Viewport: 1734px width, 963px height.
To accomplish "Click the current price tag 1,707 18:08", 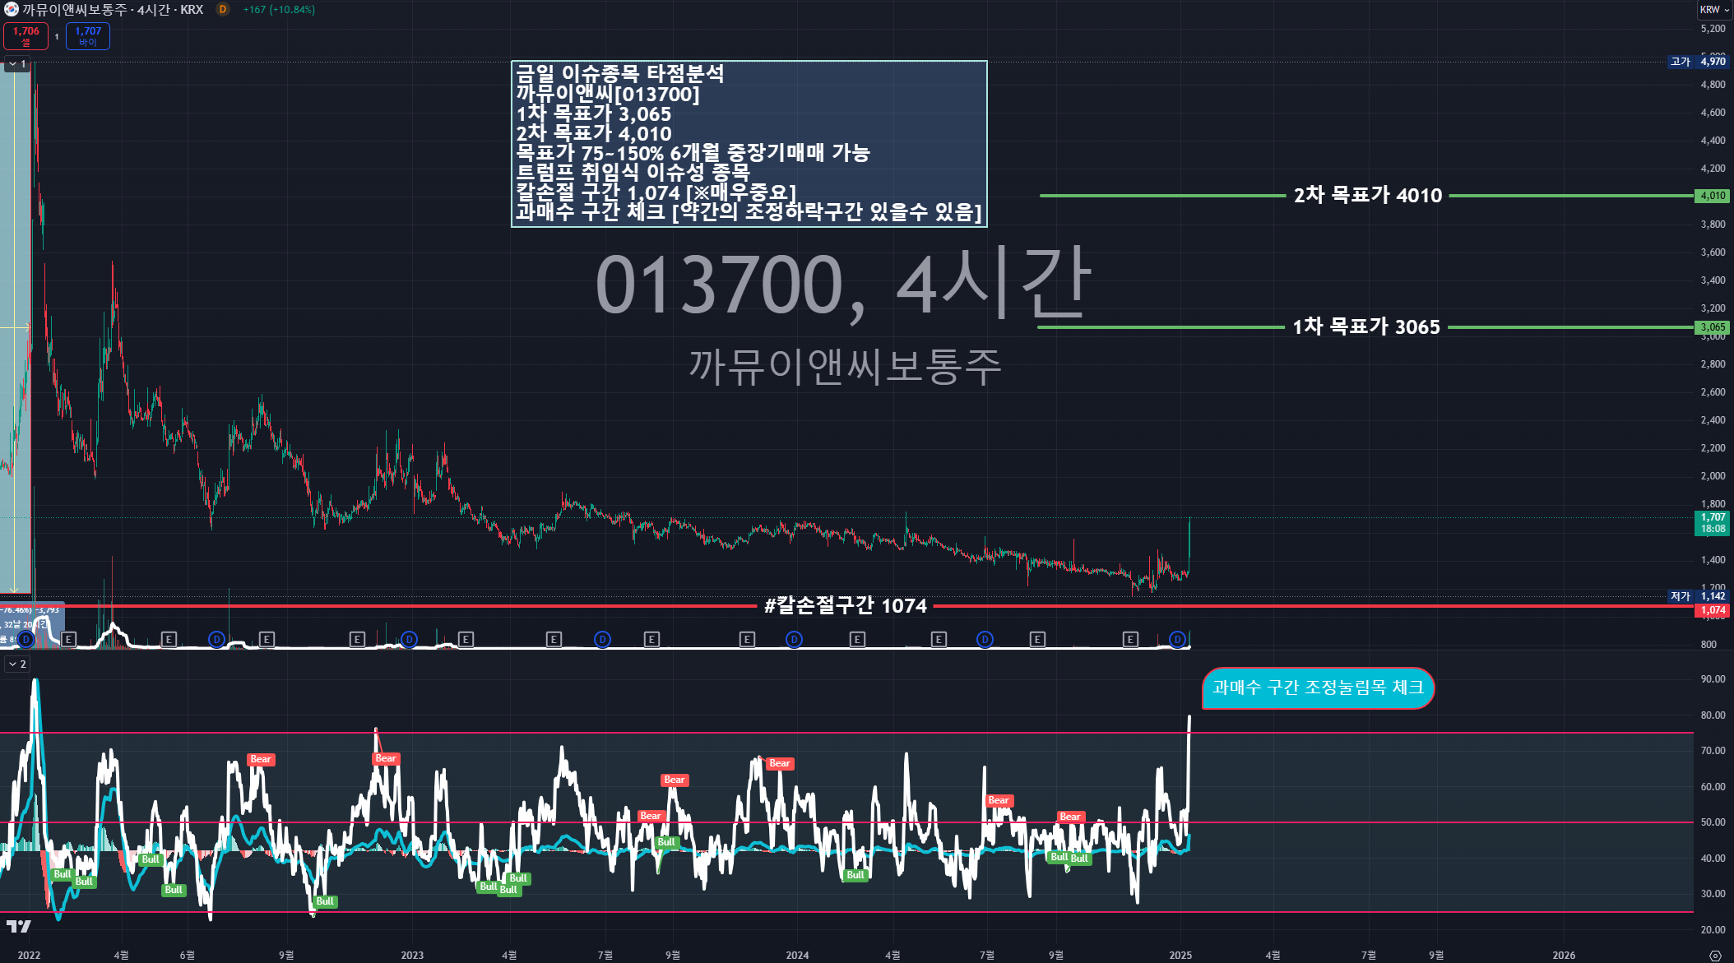I will pyautogui.click(x=1713, y=523).
